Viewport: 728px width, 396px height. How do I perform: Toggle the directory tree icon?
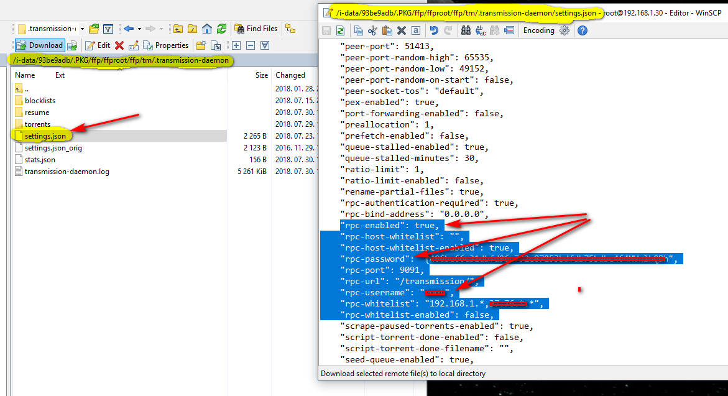click(x=291, y=29)
